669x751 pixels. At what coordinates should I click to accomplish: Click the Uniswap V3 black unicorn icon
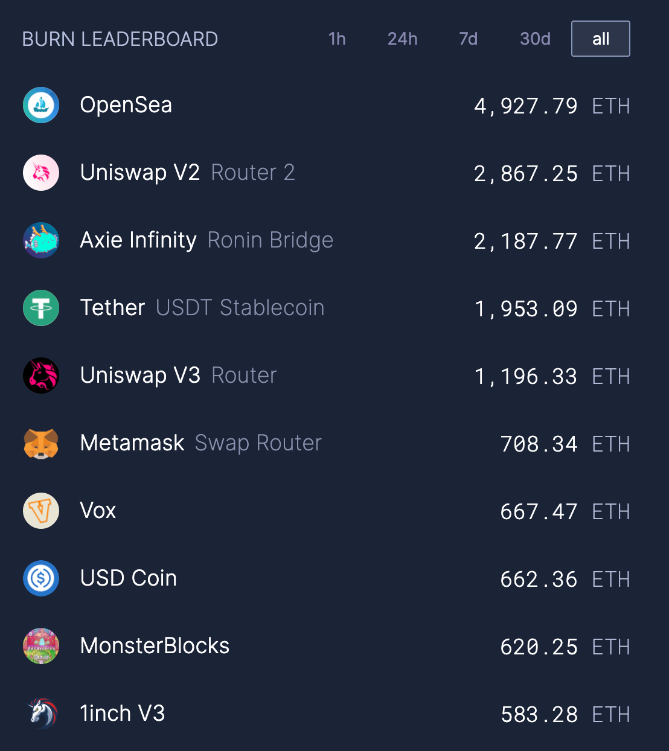coord(41,375)
